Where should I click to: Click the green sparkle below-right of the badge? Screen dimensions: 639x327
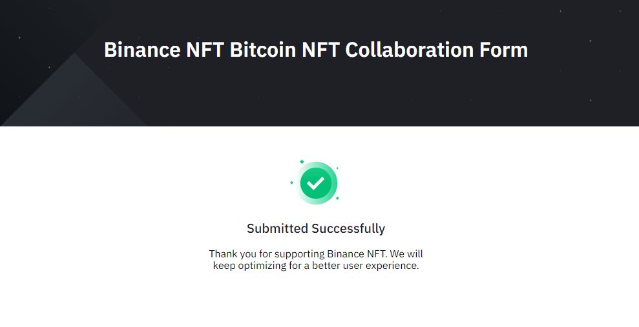(337, 198)
